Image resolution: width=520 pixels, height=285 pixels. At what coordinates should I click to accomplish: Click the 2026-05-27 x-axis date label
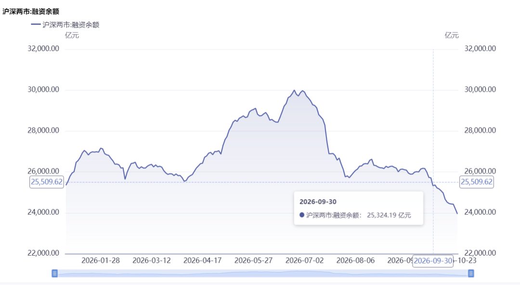click(253, 260)
